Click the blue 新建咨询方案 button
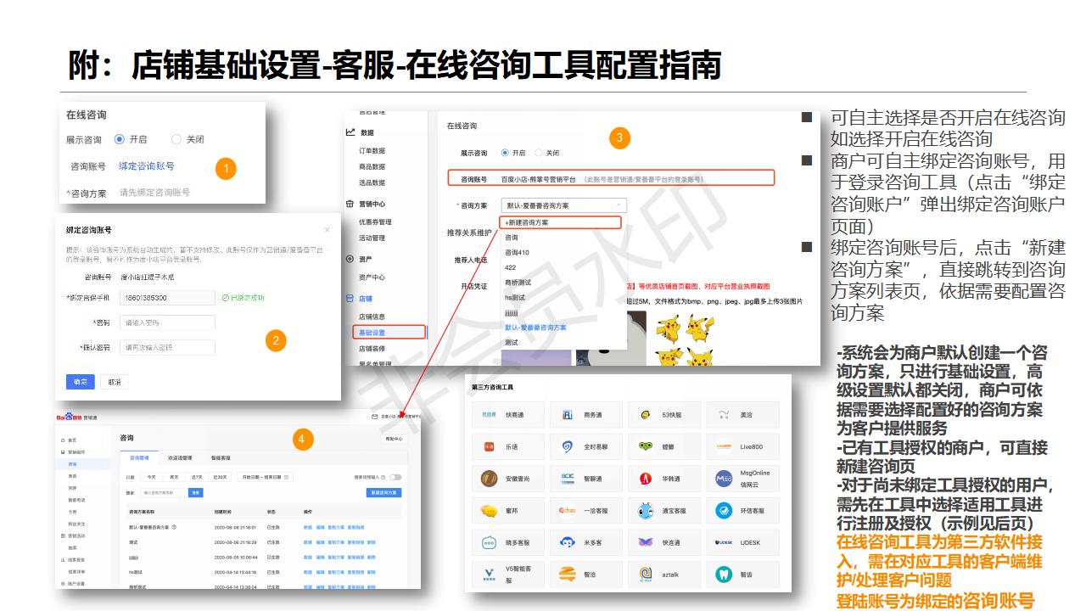The image size is (1086, 611). pos(383,492)
